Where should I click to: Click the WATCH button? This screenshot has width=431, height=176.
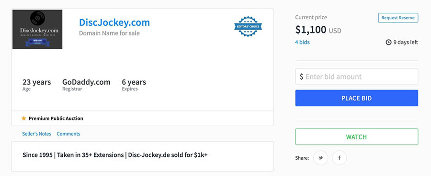pyautogui.click(x=356, y=137)
